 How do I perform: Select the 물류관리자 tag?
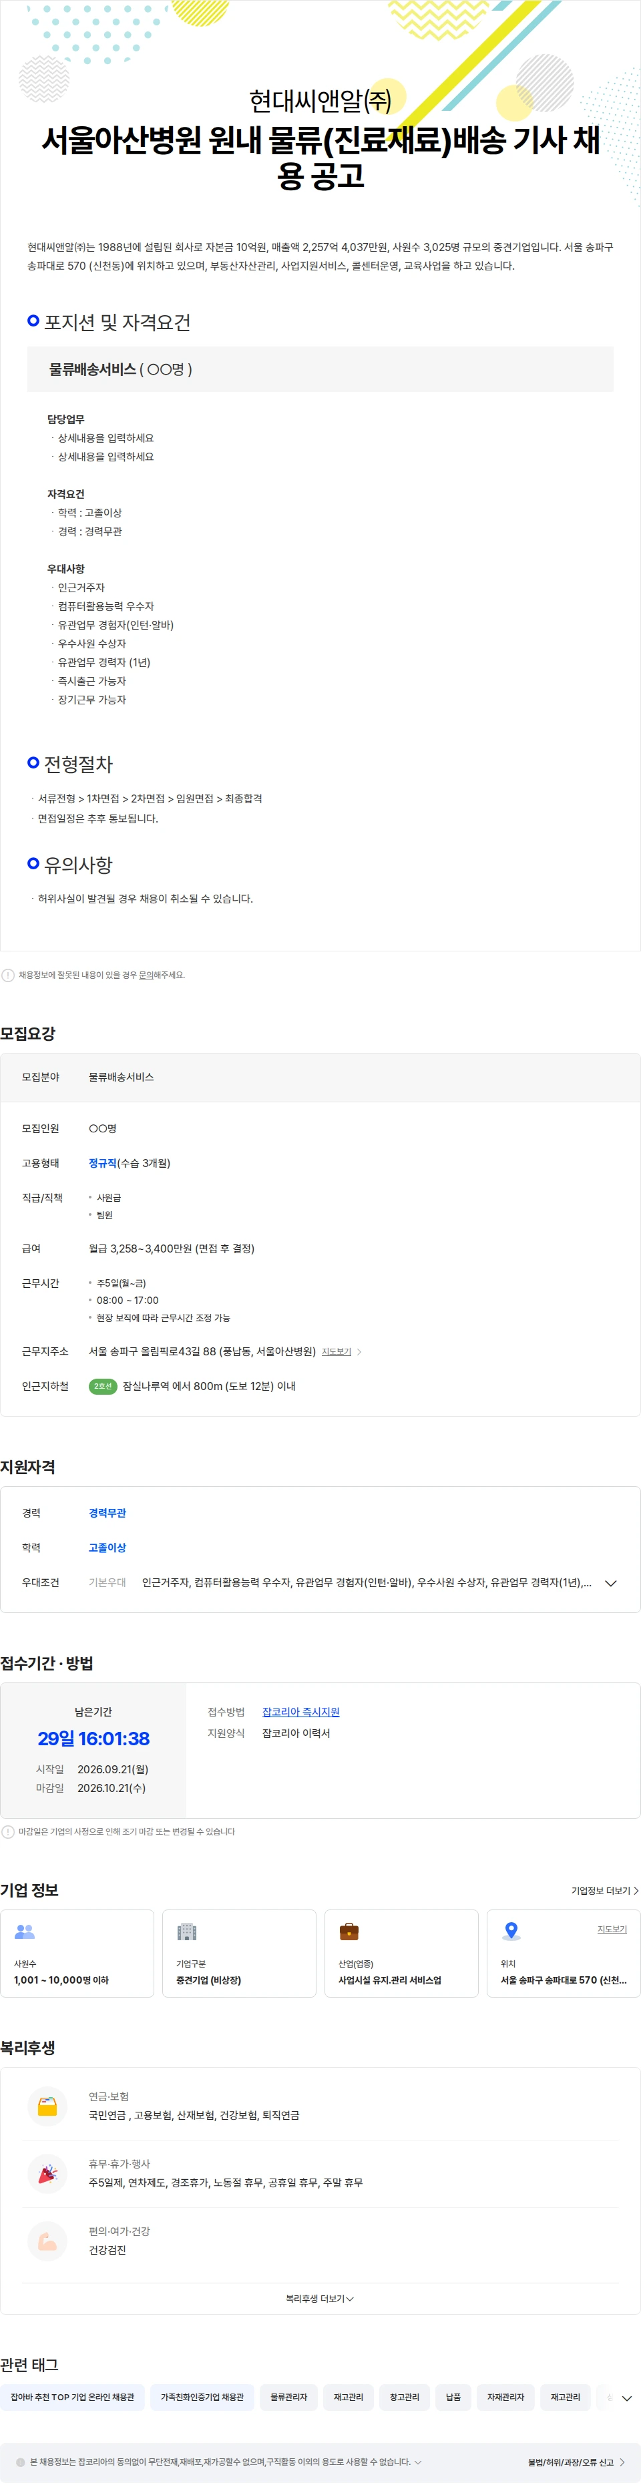tap(288, 2398)
